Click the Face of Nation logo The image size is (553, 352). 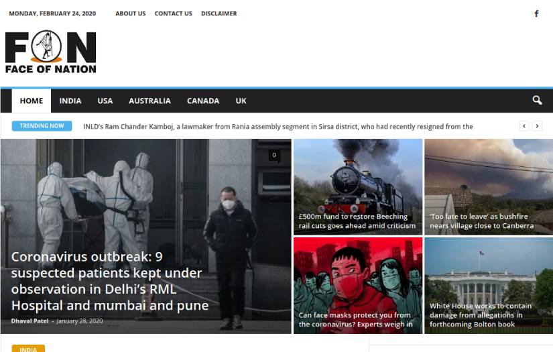pos(50,52)
